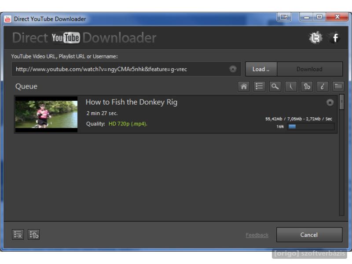Open the search magnifier toolbar icon
The image size is (352, 264).
tap(275, 86)
